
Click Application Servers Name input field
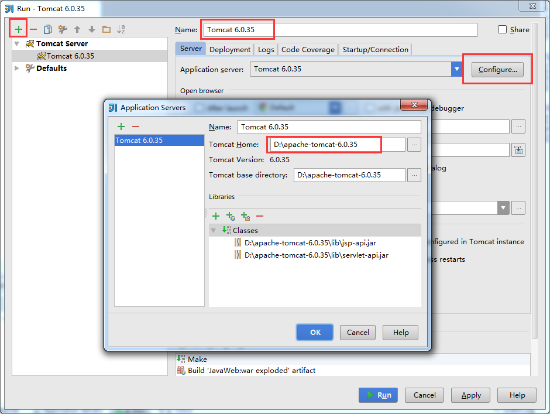click(x=329, y=126)
